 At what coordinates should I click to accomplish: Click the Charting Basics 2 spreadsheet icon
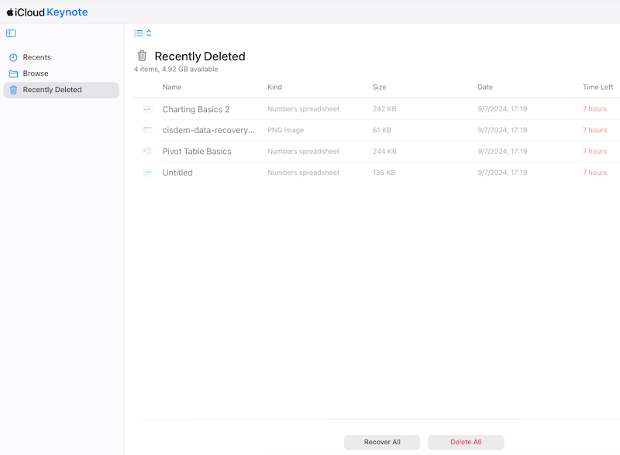147,108
